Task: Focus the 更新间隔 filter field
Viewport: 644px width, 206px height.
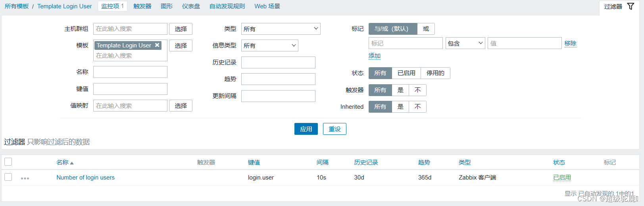Action: coord(278,96)
